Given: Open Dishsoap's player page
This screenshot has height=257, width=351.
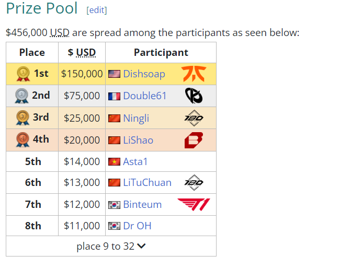Looking at the screenshot, I should [144, 74].
